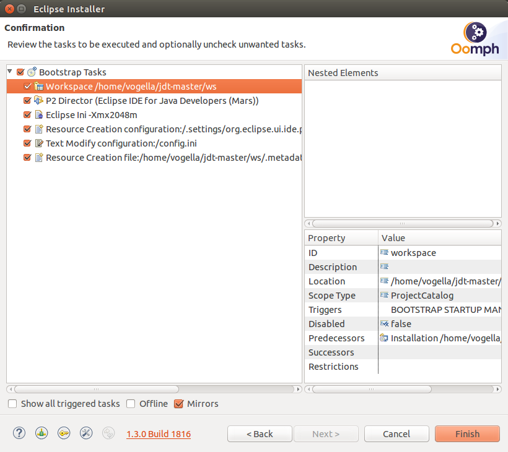Open the 1.3.0 Build 1816 link
Screen dimensions: 508x452
tap(159, 434)
